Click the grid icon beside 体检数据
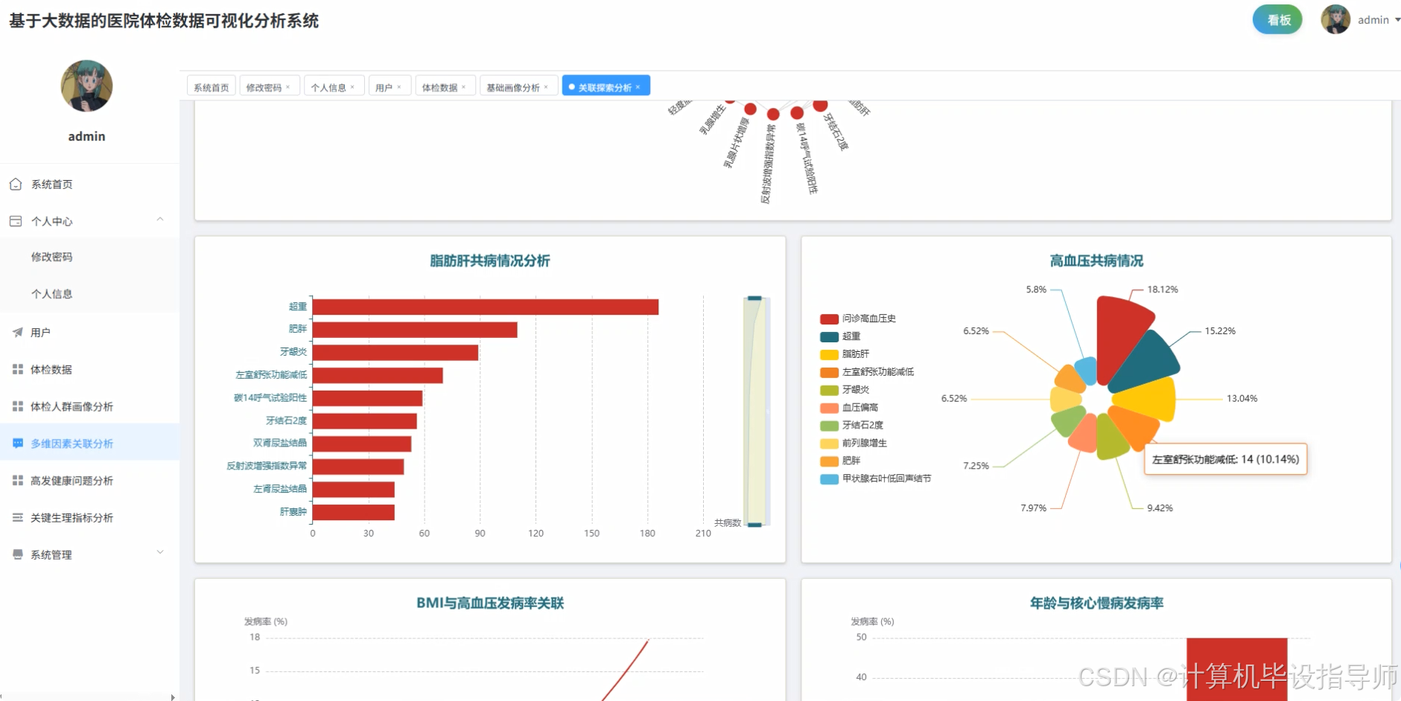1401x701 pixels. click(x=17, y=369)
